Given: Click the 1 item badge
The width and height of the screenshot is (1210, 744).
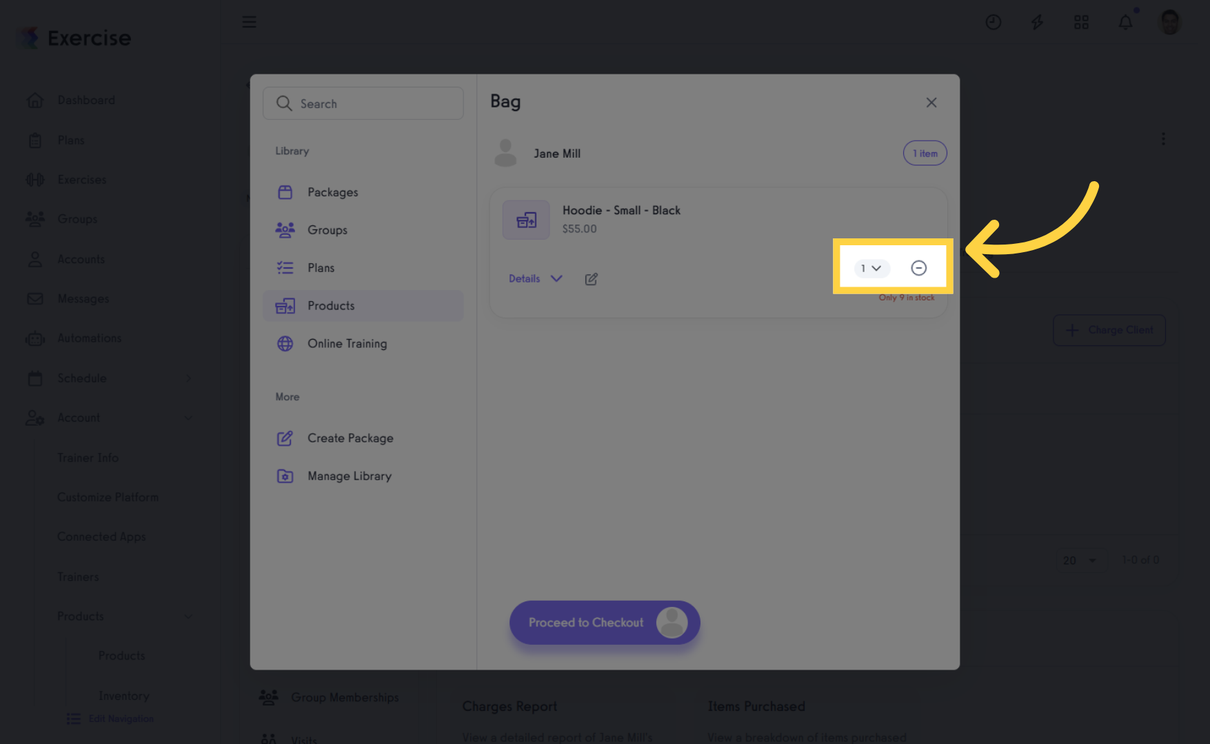Looking at the screenshot, I should (925, 154).
